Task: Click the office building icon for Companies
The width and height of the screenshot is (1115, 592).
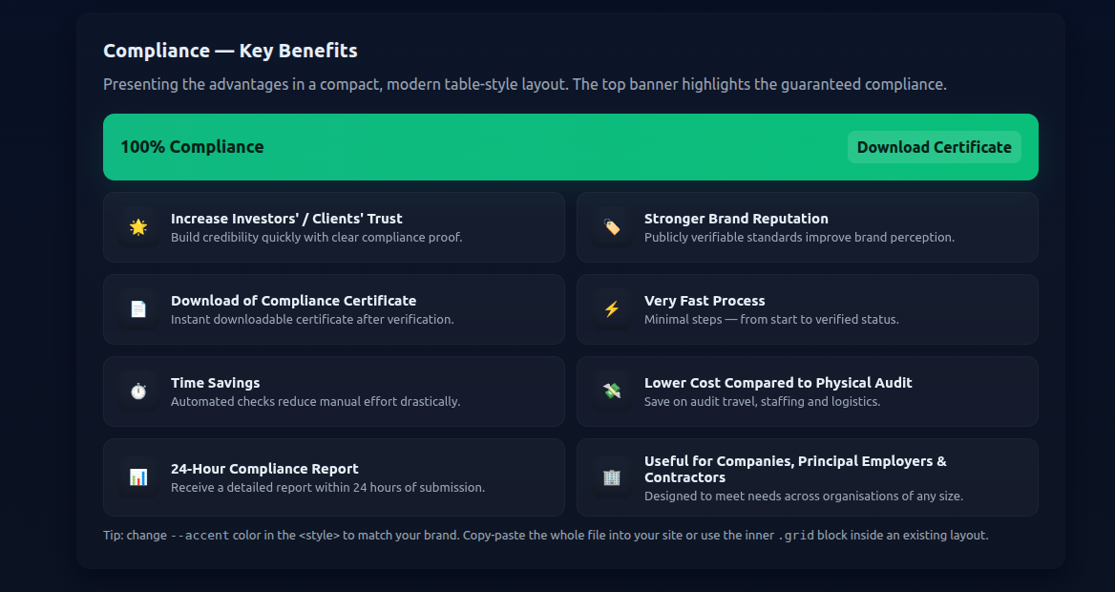Action: [612, 477]
